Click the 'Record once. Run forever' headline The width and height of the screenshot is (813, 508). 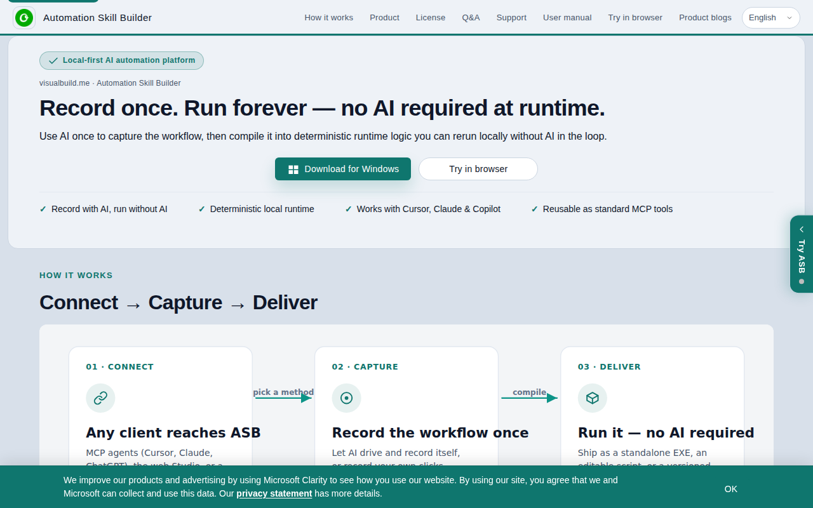pyautogui.click(x=322, y=108)
